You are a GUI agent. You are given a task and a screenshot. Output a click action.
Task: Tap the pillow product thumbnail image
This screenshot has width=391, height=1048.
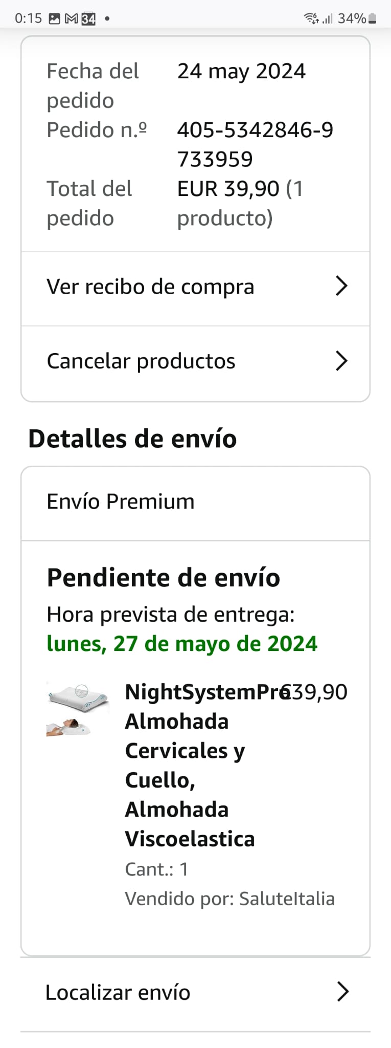78,709
